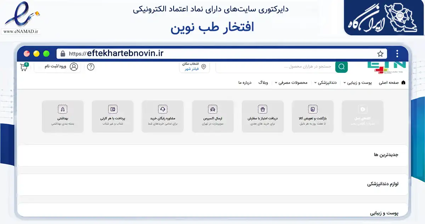Click the macOS yellow minimize dot

point(36,54)
